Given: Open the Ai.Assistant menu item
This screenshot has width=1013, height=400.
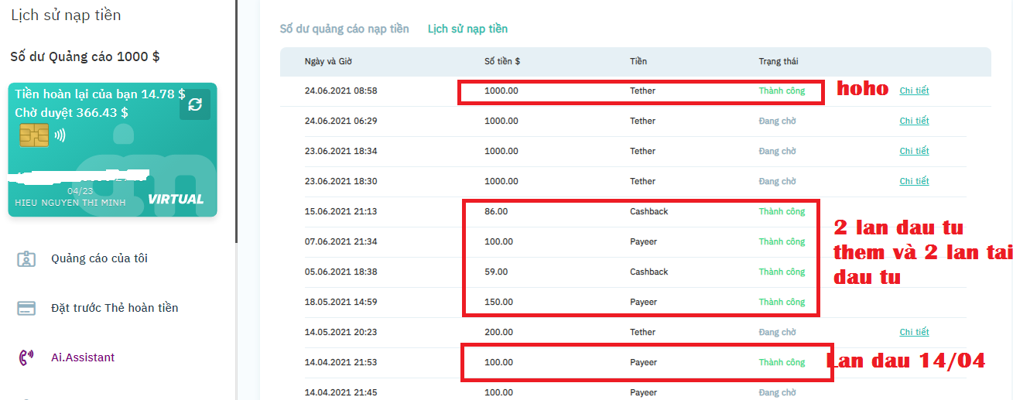Looking at the screenshot, I should 83,357.
